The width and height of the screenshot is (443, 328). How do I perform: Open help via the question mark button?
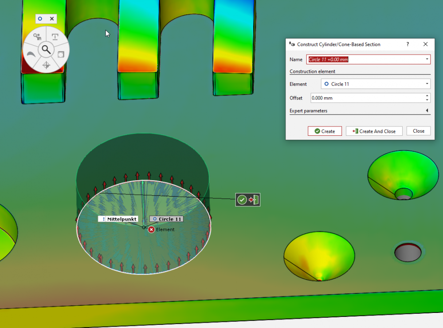(408, 44)
